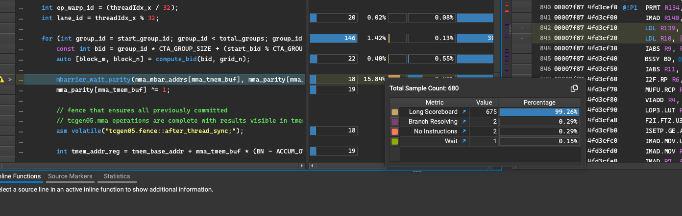Click the 1.42% value on for loop row
682x216 pixels.
click(376, 38)
